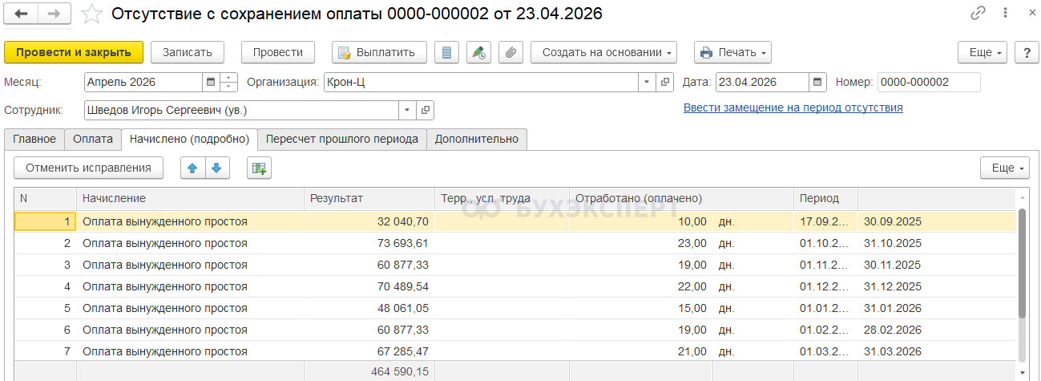
Task: Increase month with the stepper up arrow
Action: click(x=229, y=78)
